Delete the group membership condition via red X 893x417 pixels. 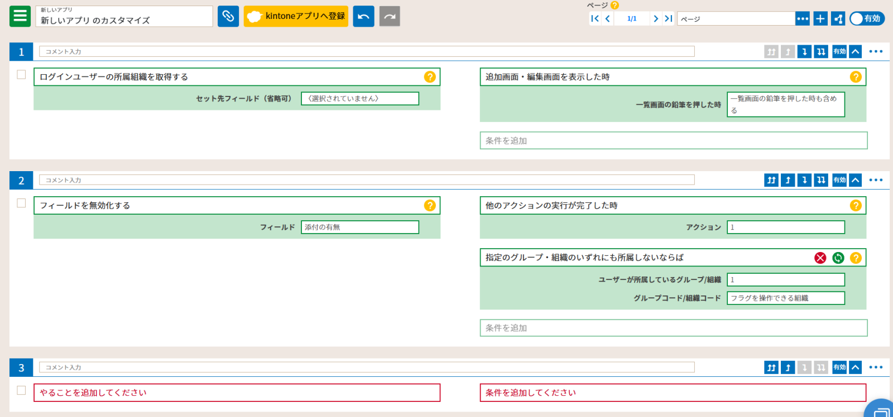[820, 258]
